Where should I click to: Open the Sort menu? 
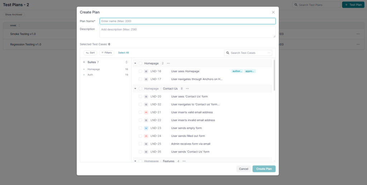pyautogui.click(x=90, y=53)
